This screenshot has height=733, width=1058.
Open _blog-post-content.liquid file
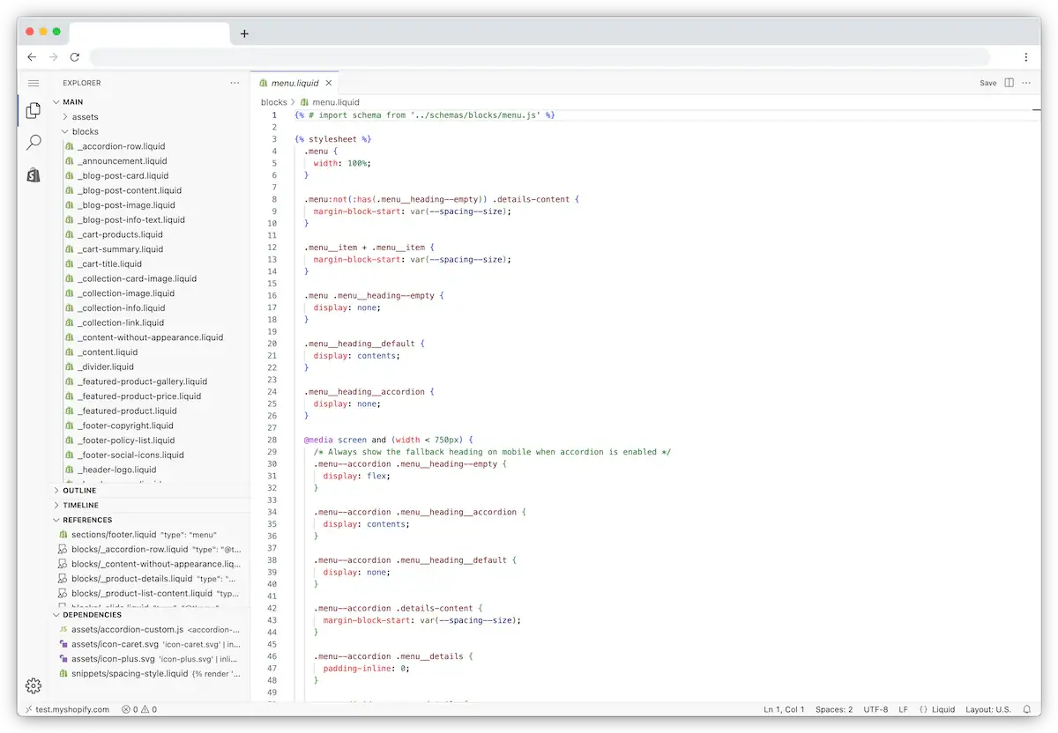point(129,190)
